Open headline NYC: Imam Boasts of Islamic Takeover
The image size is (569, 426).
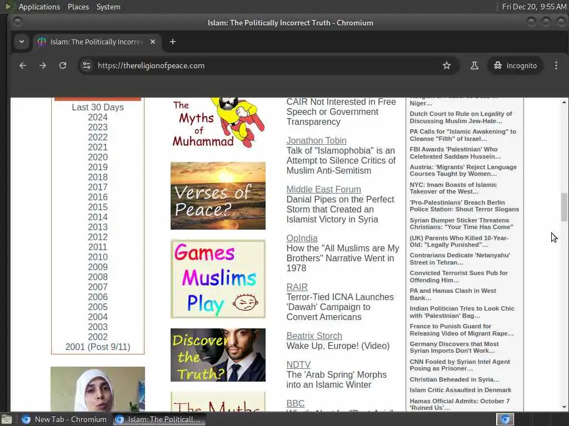coord(453,188)
